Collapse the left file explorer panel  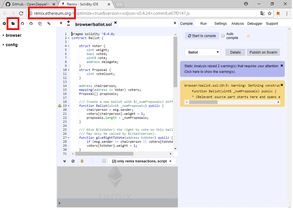[61, 23]
